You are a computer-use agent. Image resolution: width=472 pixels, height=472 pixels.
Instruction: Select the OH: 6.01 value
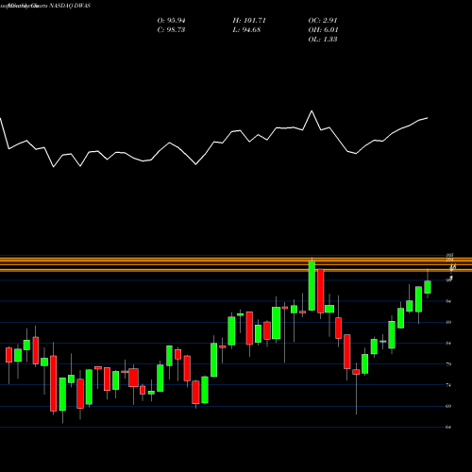coord(323,30)
